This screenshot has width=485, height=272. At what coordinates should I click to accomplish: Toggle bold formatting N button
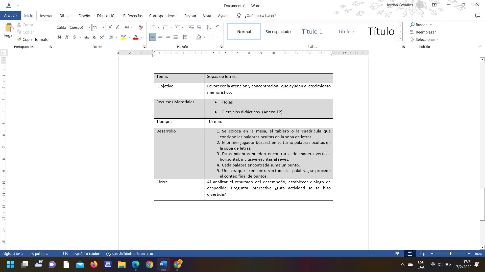click(59, 37)
